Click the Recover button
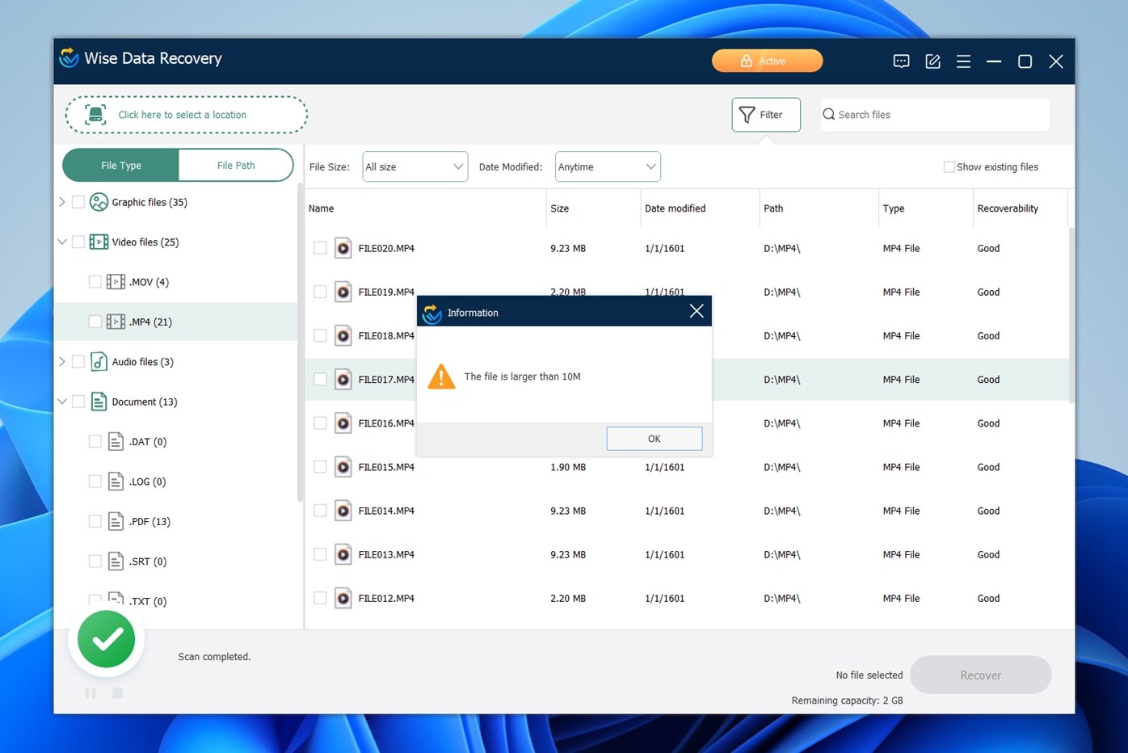 (x=980, y=675)
